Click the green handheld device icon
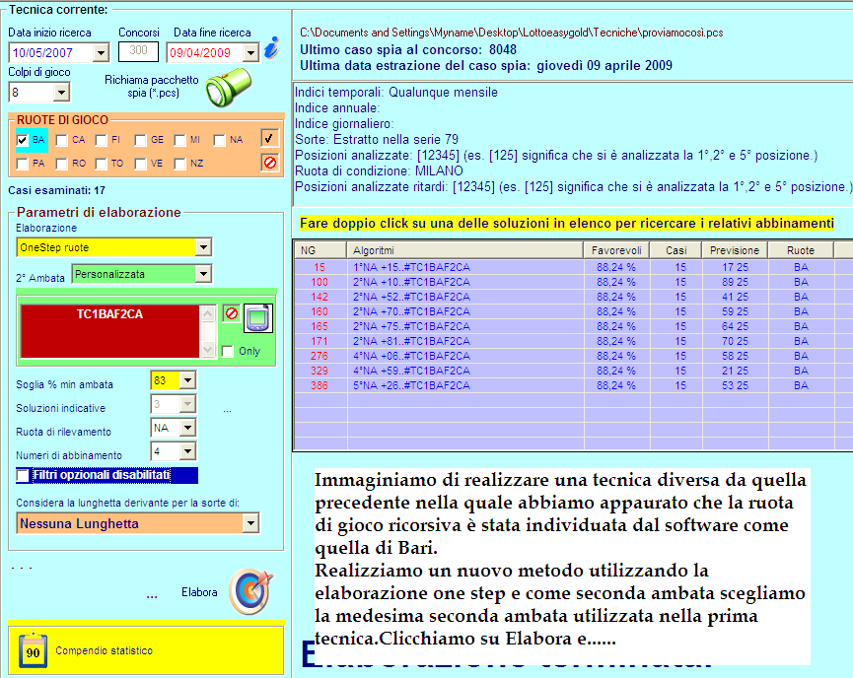853x678 pixels. [x=257, y=318]
